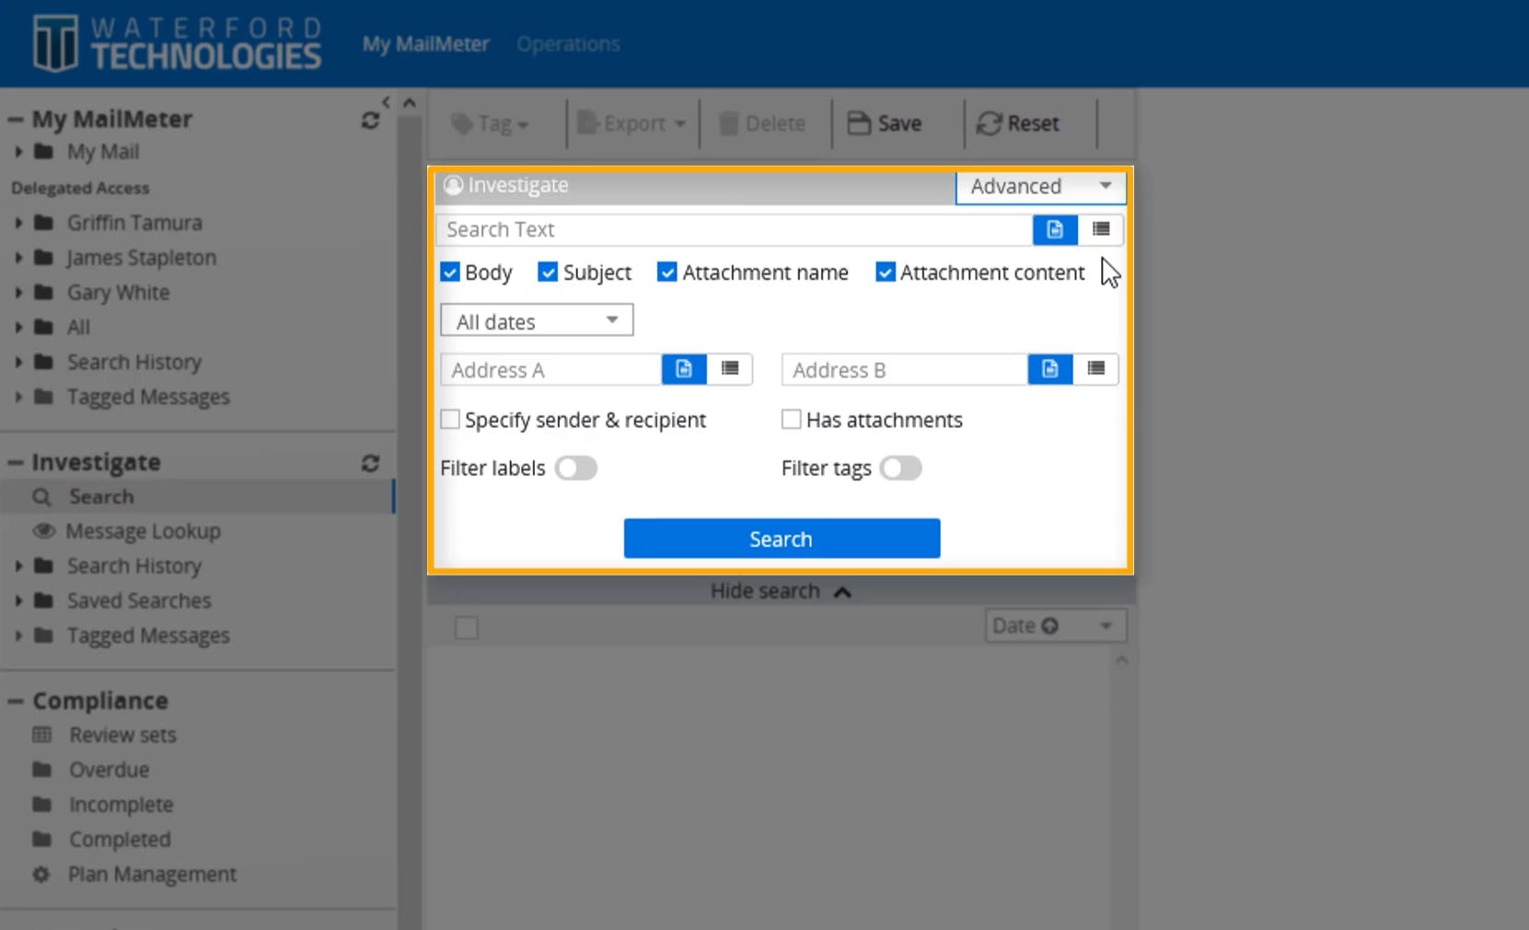Click the Completed folder icon

coord(41,840)
